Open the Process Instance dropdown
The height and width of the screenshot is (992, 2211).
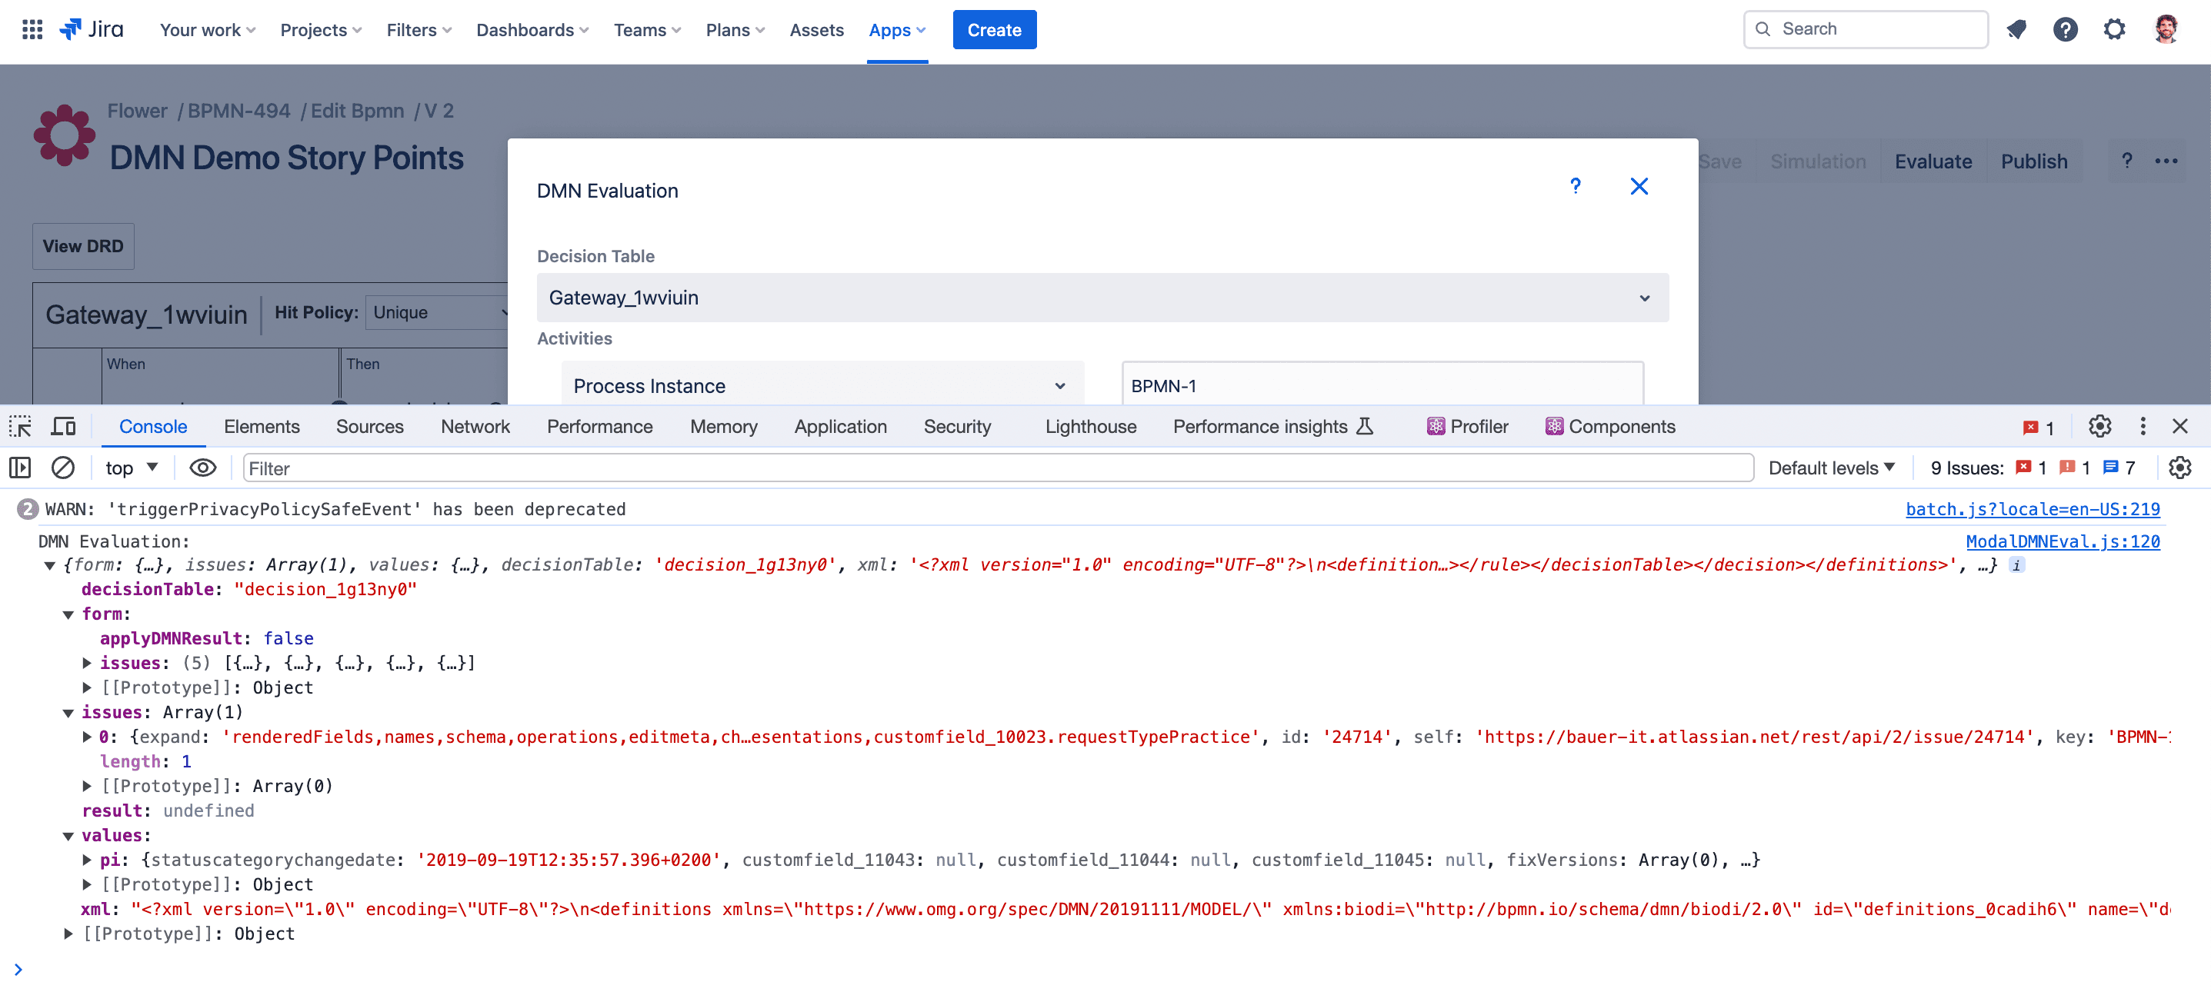pos(822,386)
